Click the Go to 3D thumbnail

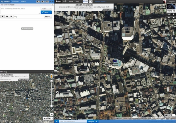171,8
